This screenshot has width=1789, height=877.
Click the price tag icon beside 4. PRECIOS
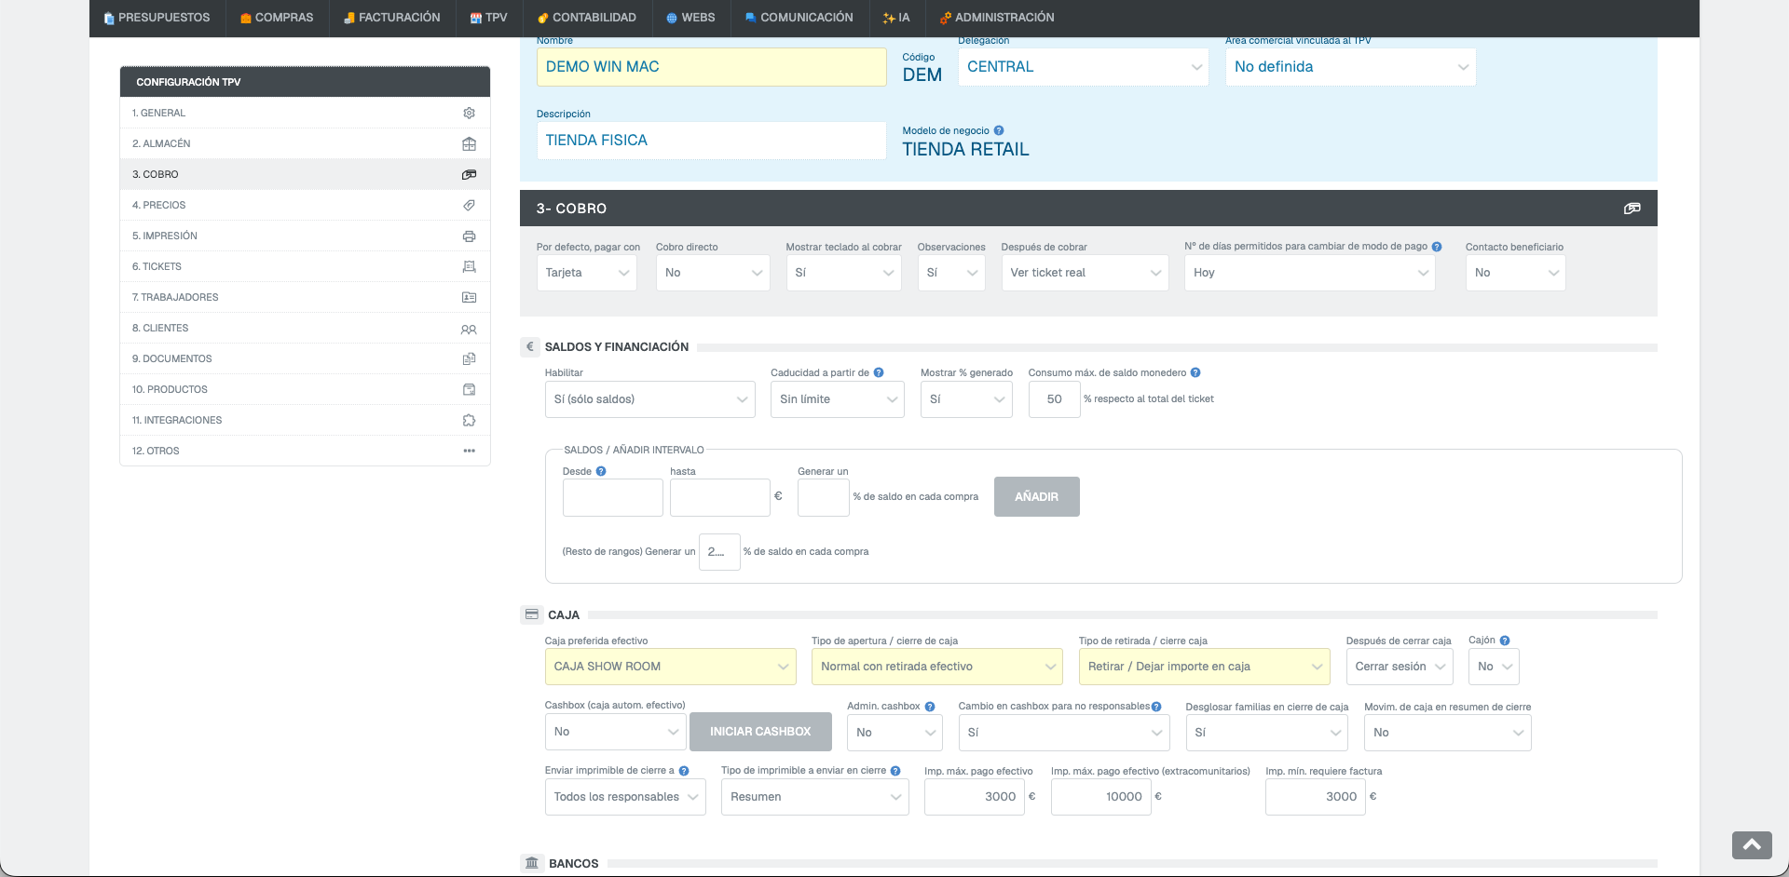coord(469,205)
